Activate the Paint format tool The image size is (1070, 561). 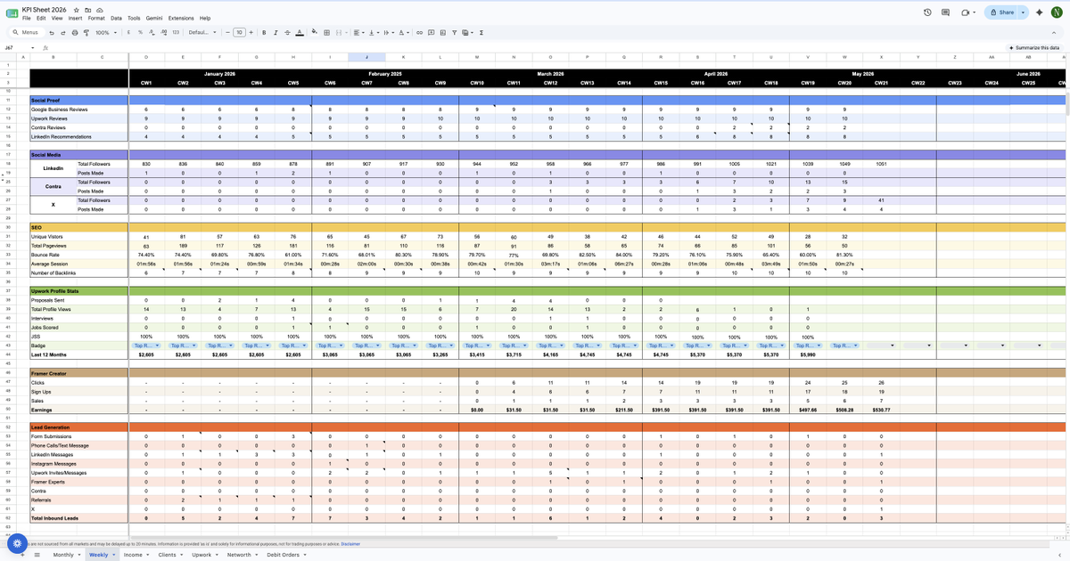pyautogui.click(x=86, y=32)
